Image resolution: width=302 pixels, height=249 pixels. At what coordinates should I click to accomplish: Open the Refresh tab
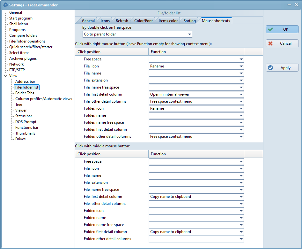coord(122,21)
